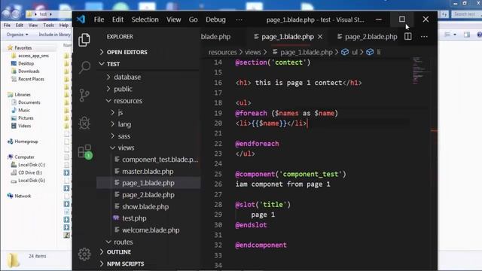
Task: Open the Tools menu in Windows Explorer
Action: (x=48, y=25)
